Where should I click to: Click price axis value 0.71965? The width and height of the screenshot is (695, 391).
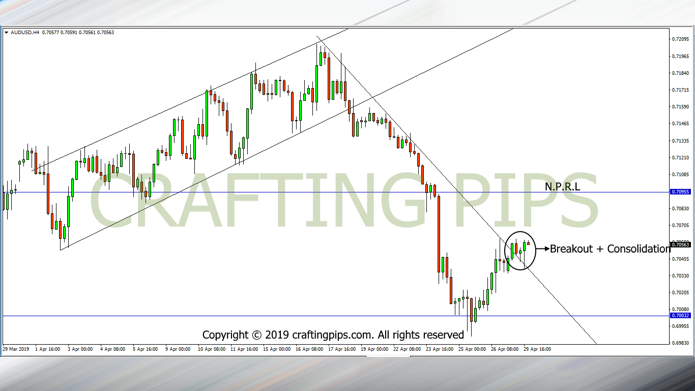pos(680,56)
